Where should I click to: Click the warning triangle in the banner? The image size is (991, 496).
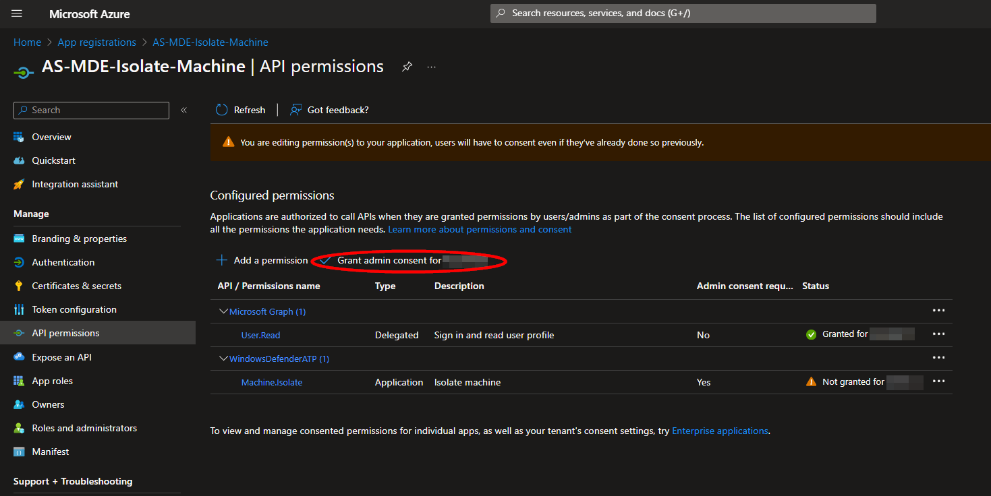pos(228,142)
